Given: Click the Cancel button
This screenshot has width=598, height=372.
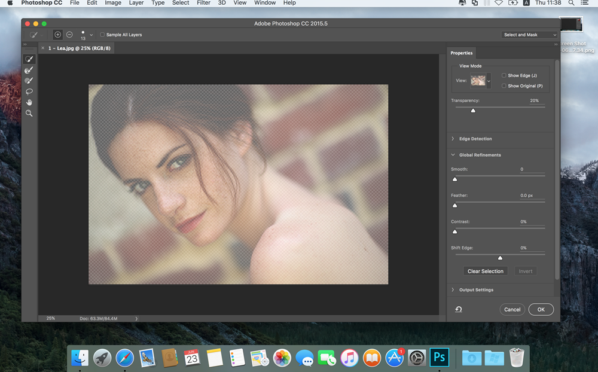Looking at the screenshot, I should click(x=512, y=309).
